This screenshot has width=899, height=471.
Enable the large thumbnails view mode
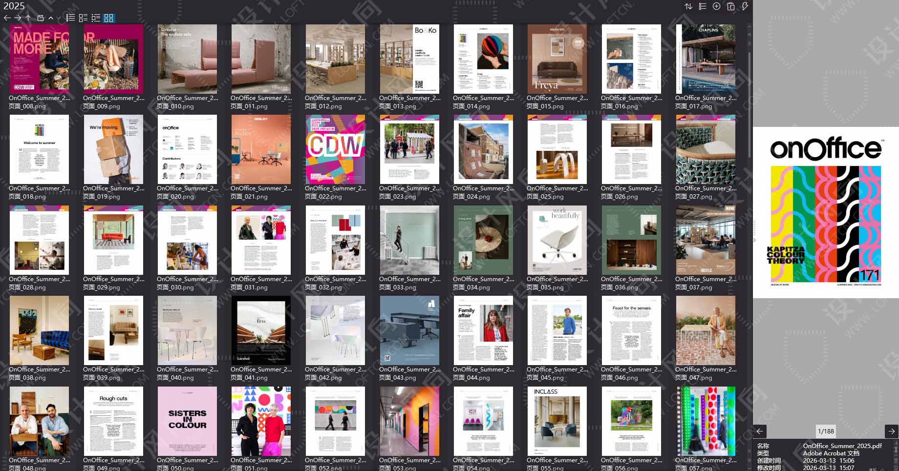point(109,18)
